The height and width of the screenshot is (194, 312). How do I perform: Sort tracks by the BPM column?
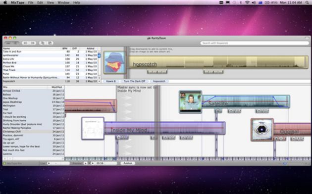pyautogui.click(x=65, y=48)
